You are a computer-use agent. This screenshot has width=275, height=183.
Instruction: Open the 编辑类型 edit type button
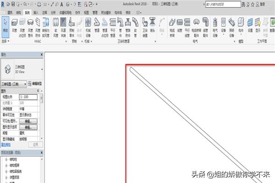(x=34, y=84)
